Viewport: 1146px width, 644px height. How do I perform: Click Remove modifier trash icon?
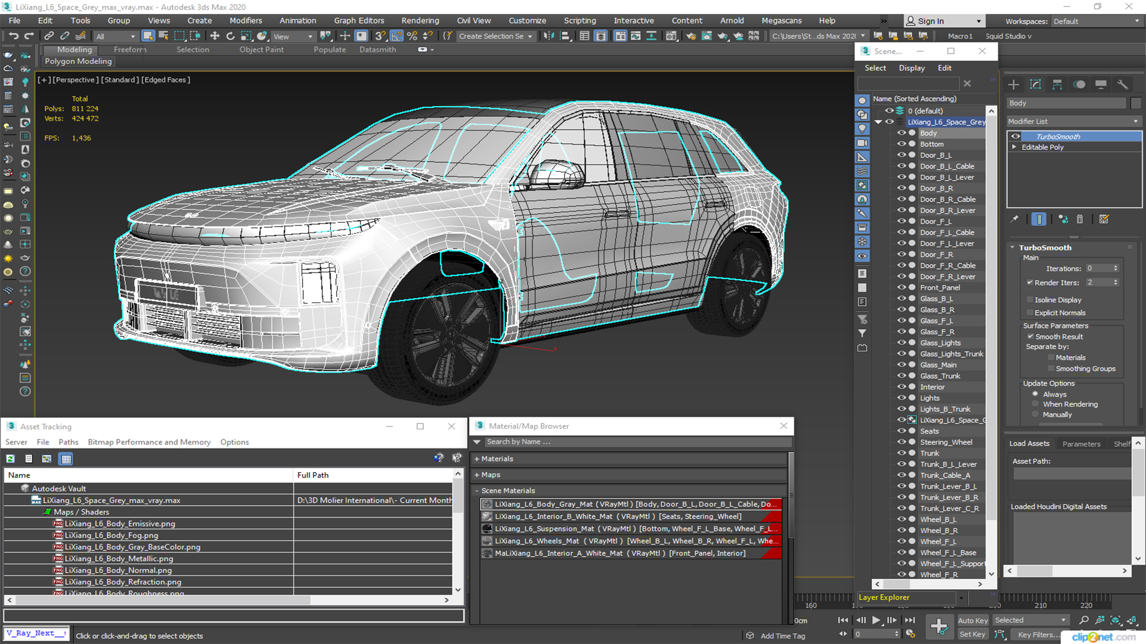point(1080,219)
